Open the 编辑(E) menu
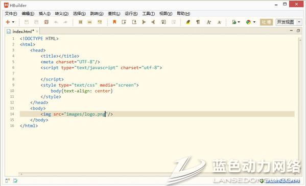The height and width of the screenshot is (186, 306). tap(28, 13)
